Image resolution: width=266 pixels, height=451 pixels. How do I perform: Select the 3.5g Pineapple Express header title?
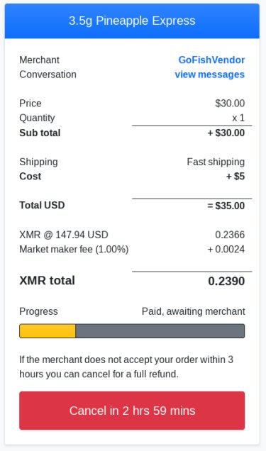click(x=132, y=21)
